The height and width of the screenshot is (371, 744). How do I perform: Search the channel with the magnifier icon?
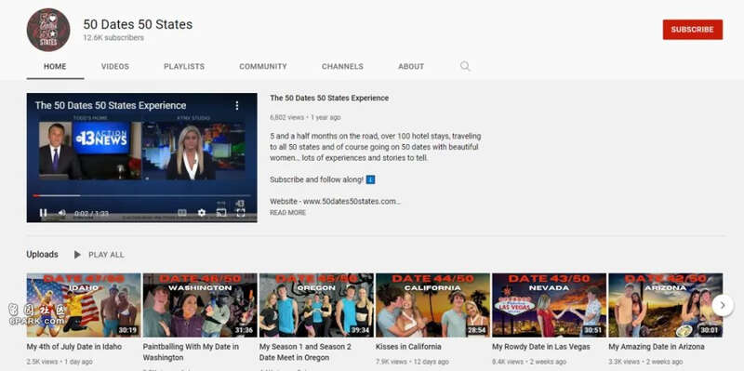pyautogui.click(x=465, y=66)
